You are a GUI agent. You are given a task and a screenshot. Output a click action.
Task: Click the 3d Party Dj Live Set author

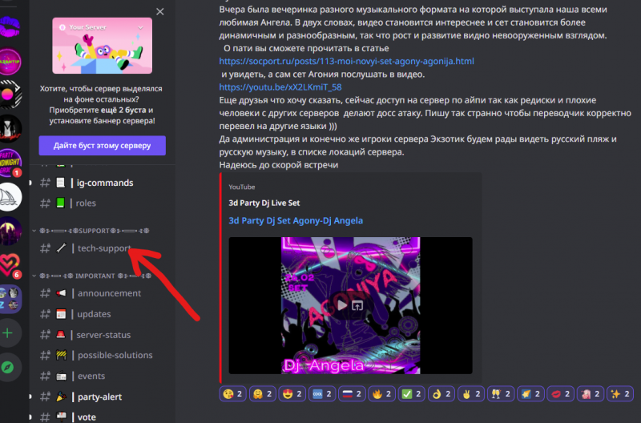point(264,203)
